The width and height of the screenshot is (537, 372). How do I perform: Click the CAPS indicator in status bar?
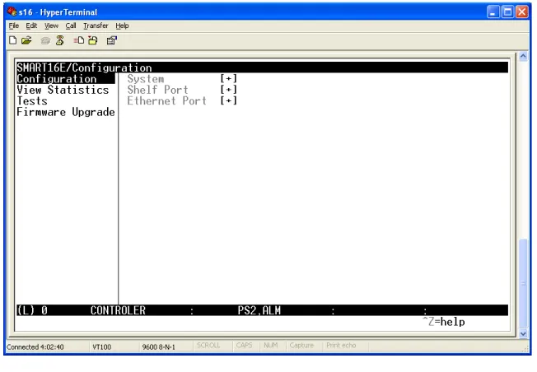click(x=244, y=346)
